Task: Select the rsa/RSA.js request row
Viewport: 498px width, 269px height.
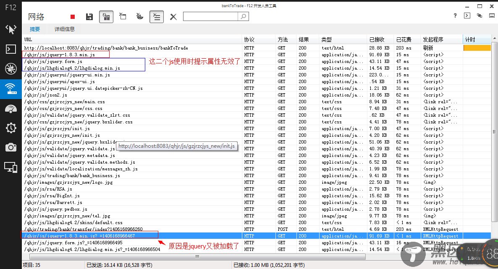Action: pyautogui.click(x=256, y=189)
